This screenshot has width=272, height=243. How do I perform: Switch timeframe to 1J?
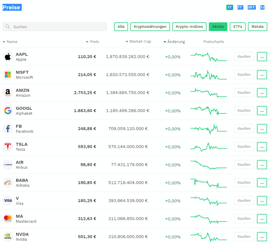click(x=262, y=7)
